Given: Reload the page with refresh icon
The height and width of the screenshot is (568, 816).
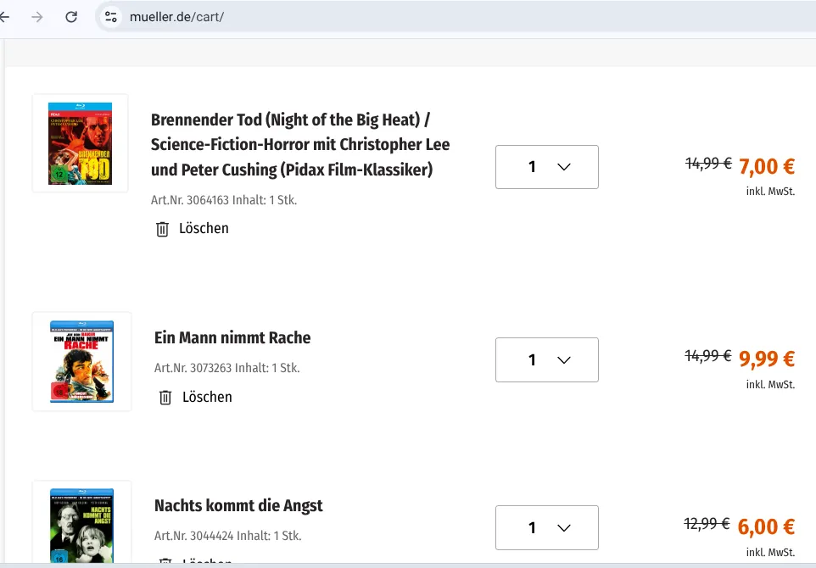Looking at the screenshot, I should click(x=71, y=17).
